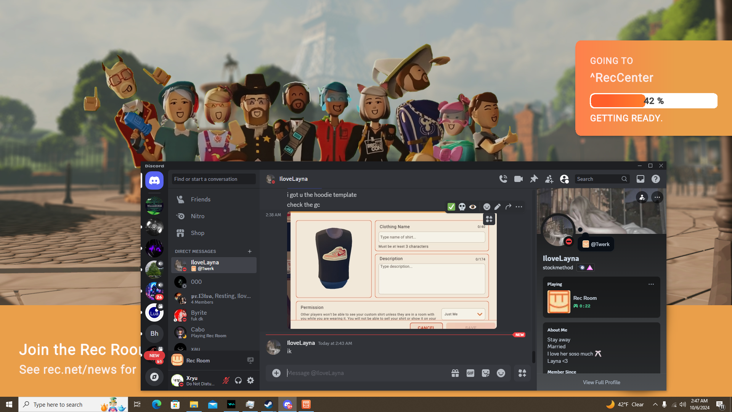Open the Nitro page

point(197,216)
